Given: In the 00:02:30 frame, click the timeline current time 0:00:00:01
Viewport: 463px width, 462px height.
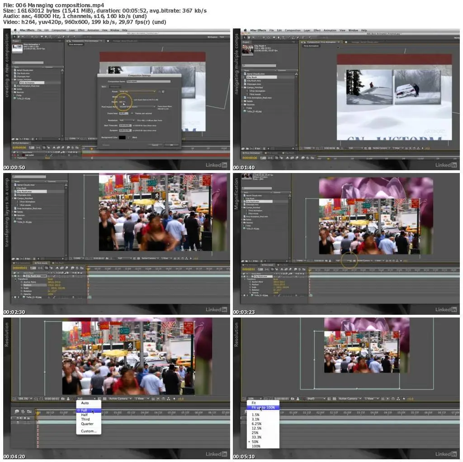Looking at the screenshot, I should (20, 268).
